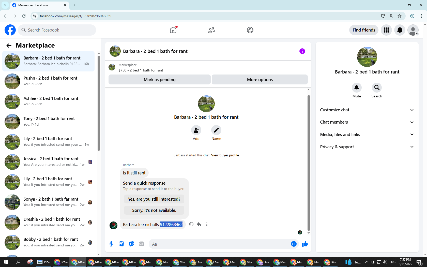
Task: Expand the Customize chat section
Action: pos(367,110)
